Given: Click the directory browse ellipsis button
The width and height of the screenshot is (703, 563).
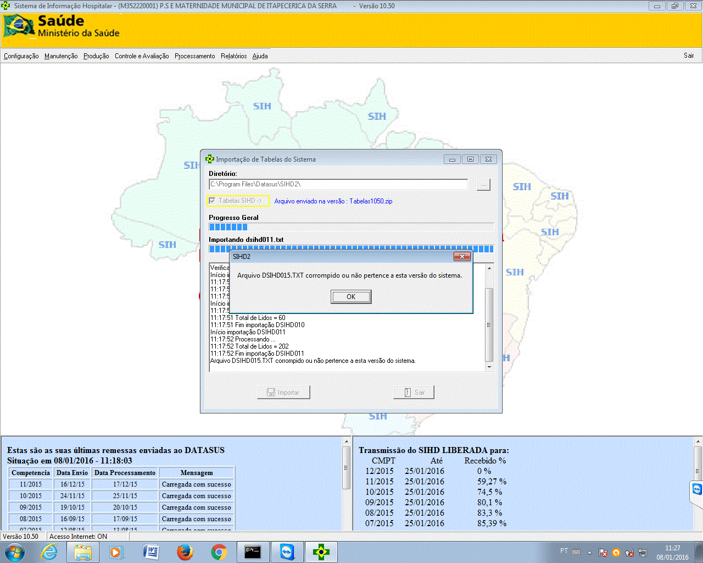Looking at the screenshot, I should [x=483, y=185].
